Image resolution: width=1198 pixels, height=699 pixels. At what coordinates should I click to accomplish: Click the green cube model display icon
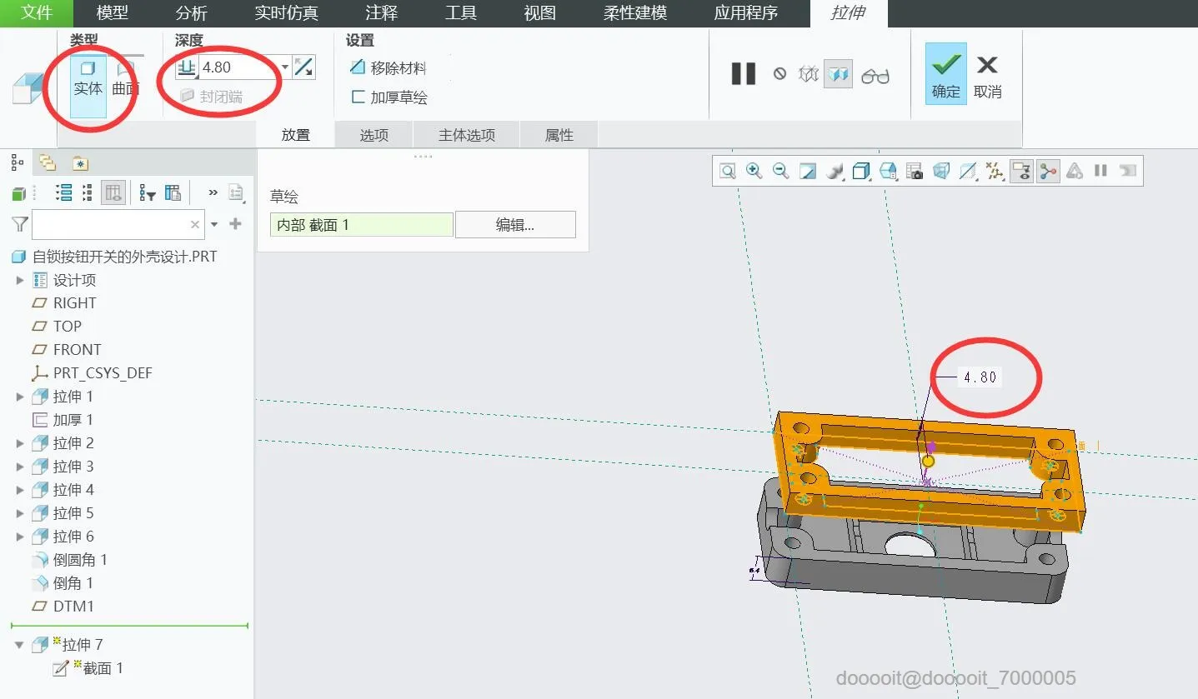[17, 192]
